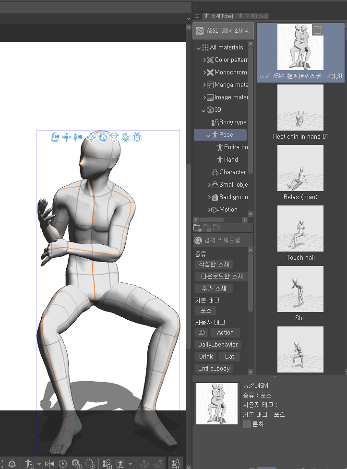347x469 pixels.
Task: Click the snap object to ground icon
Action: (x=137, y=137)
